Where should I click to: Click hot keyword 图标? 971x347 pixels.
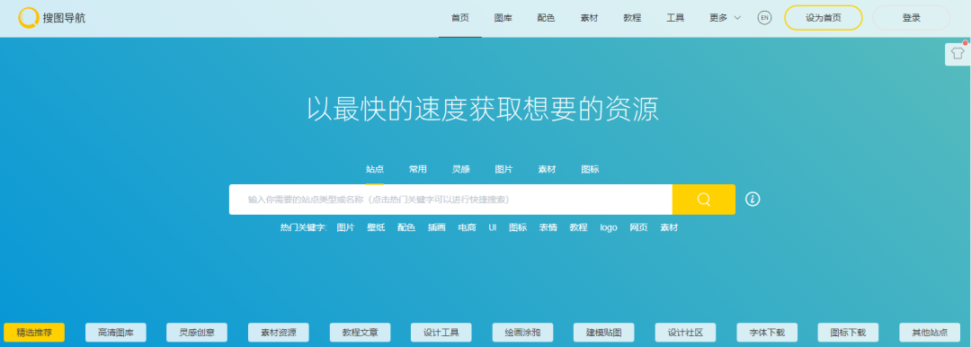coord(518,228)
